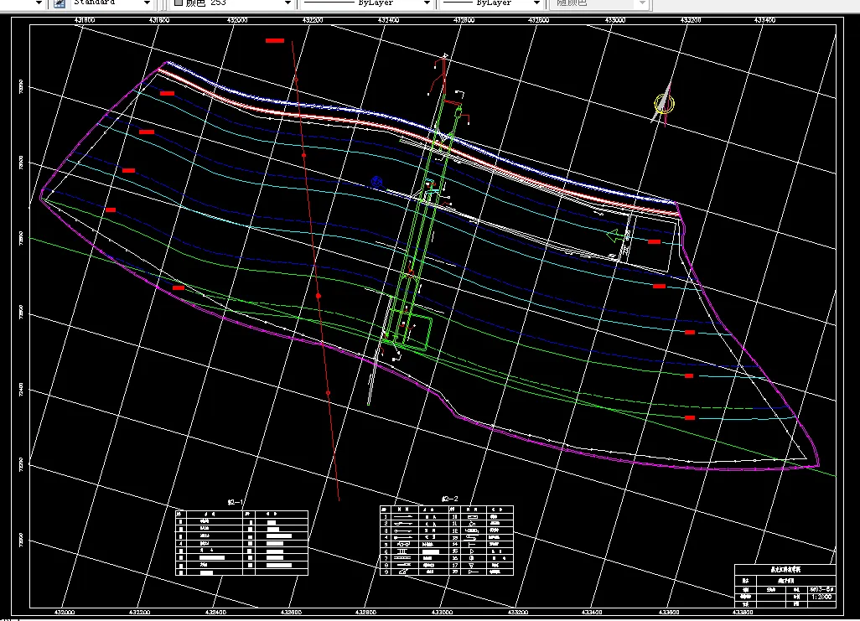Select row 1 line symbol in table 2-2
Image resolution: width=860 pixels, height=621 pixels.
404,517
